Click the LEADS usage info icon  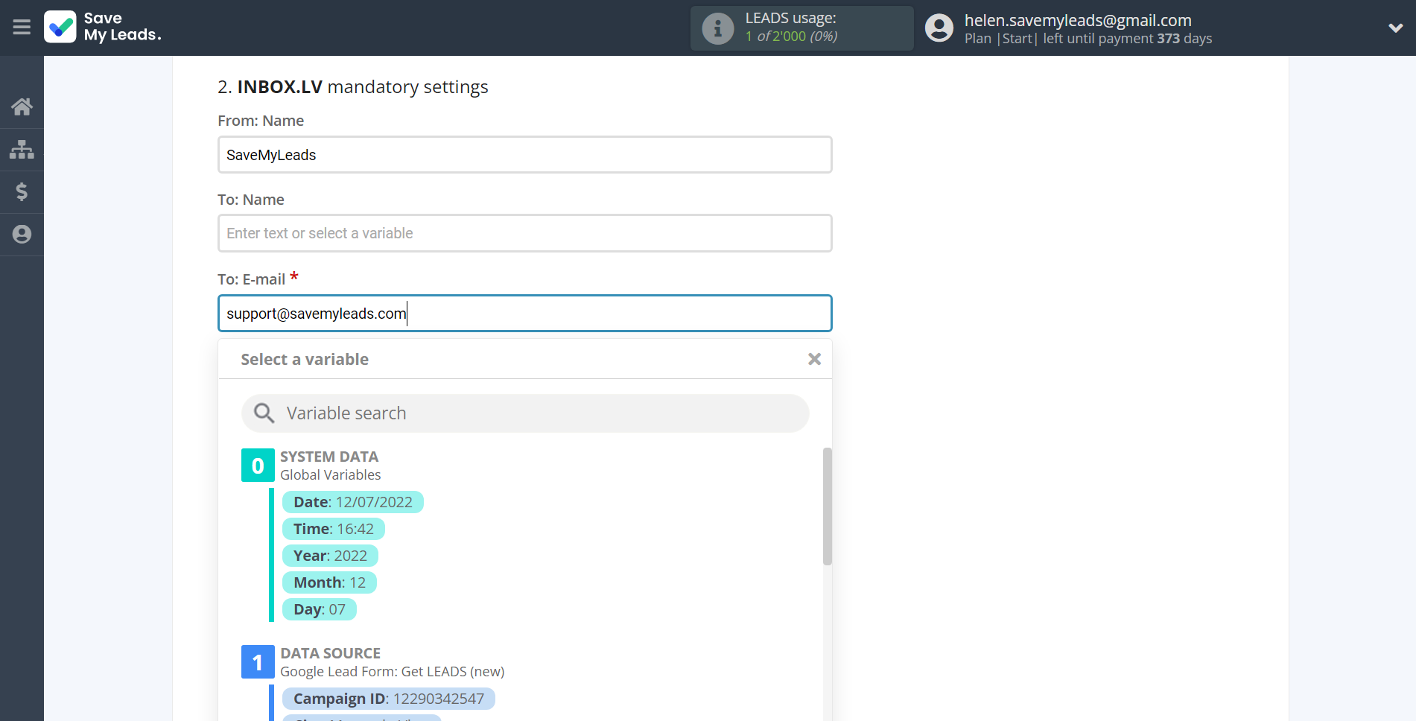(x=718, y=28)
